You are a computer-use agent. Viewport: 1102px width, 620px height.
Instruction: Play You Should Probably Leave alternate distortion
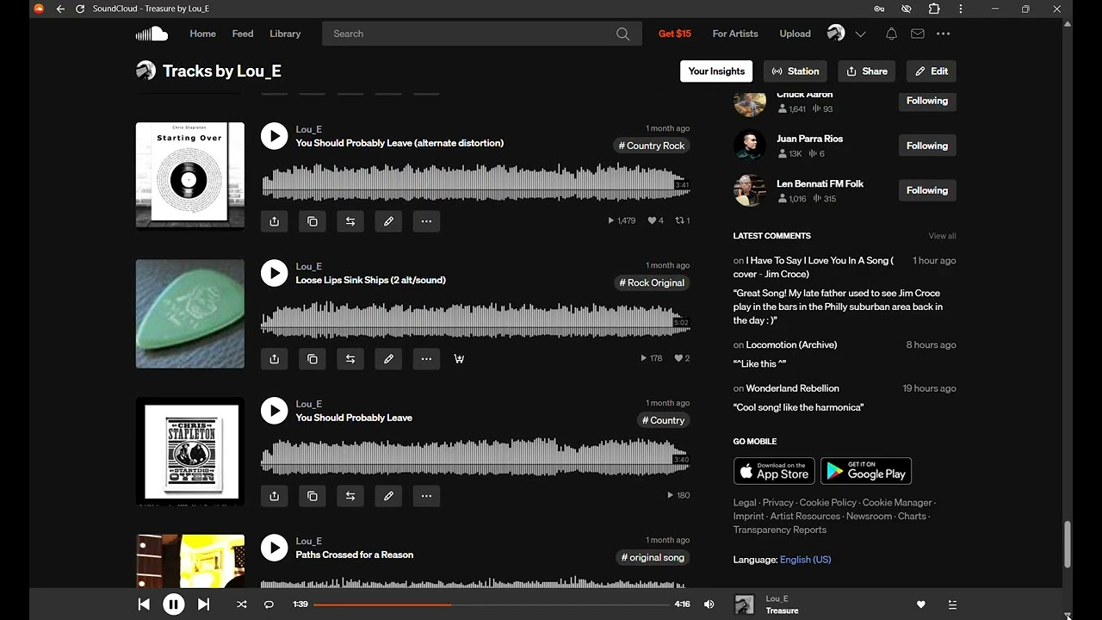pos(274,136)
